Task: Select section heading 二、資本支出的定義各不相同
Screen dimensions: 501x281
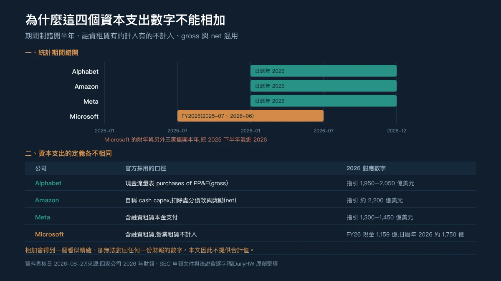Action: pyautogui.click(x=68, y=154)
